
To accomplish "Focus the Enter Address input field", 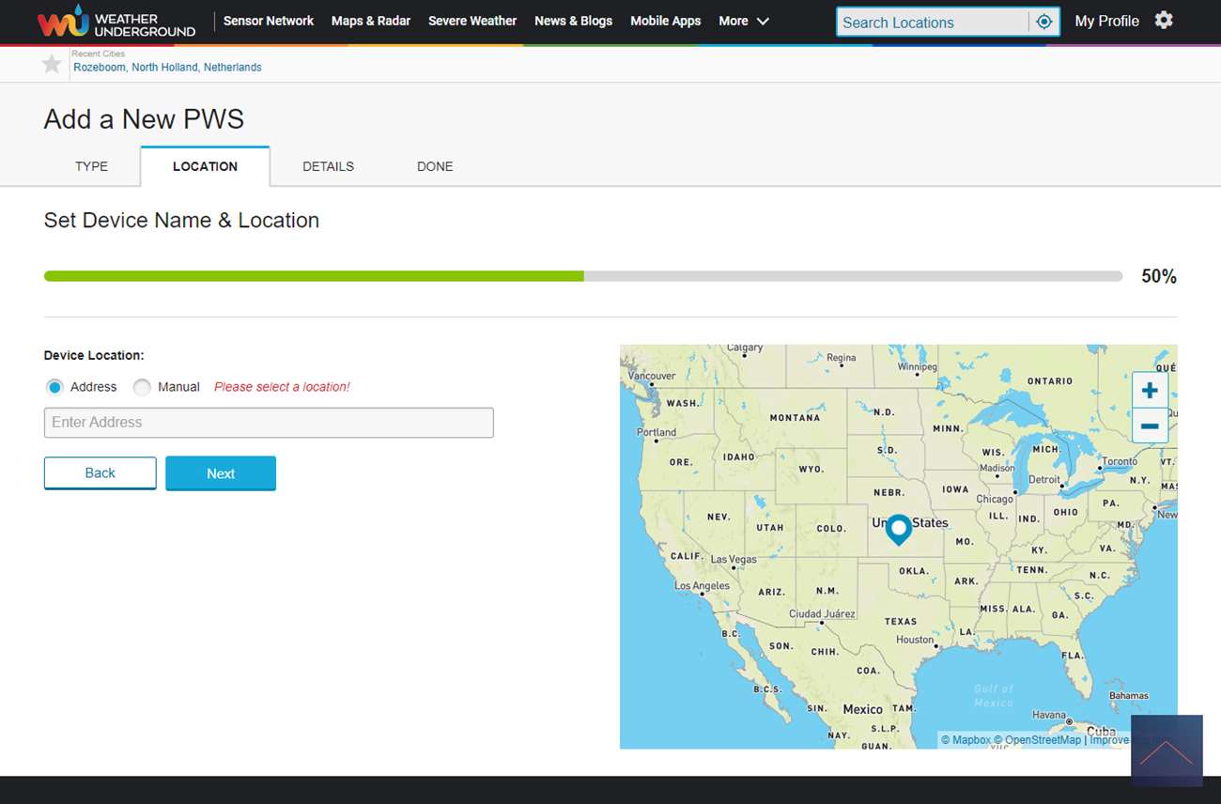I will click(x=269, y=423).
